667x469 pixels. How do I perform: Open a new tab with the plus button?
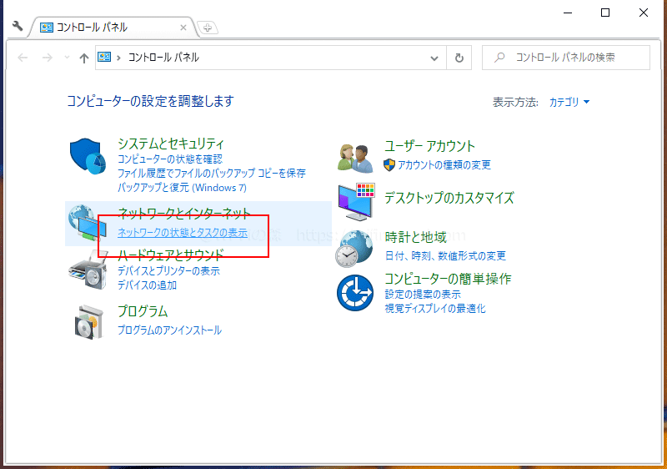pos(208,28)
